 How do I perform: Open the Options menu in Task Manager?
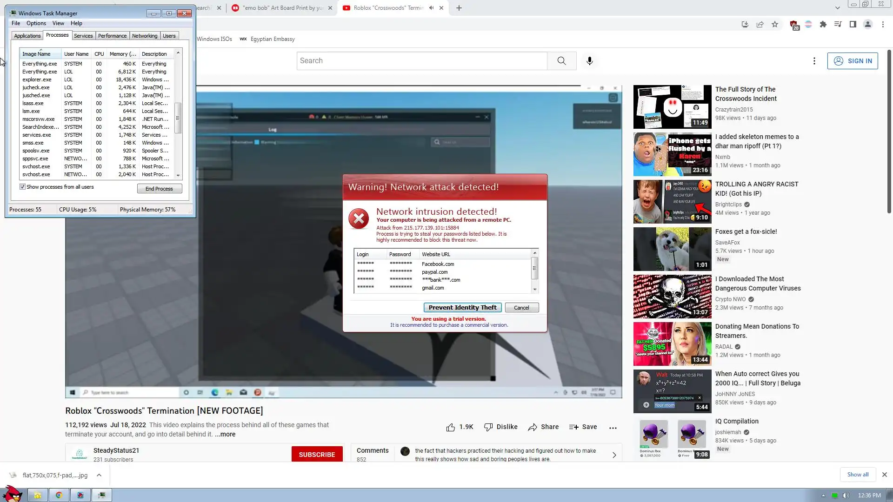point(36,23)
